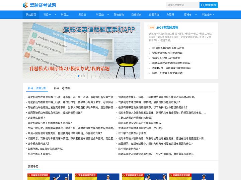Switch to 科目一试题分析 tab
Viewport: 241px width, 180px height.
(x=37, y=88)
